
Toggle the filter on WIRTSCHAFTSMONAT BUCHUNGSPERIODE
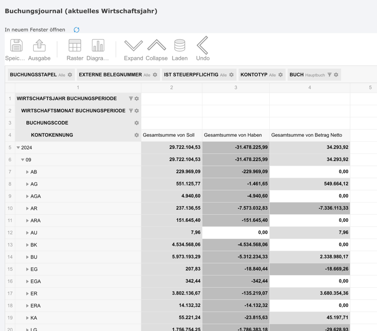point(131,110)
